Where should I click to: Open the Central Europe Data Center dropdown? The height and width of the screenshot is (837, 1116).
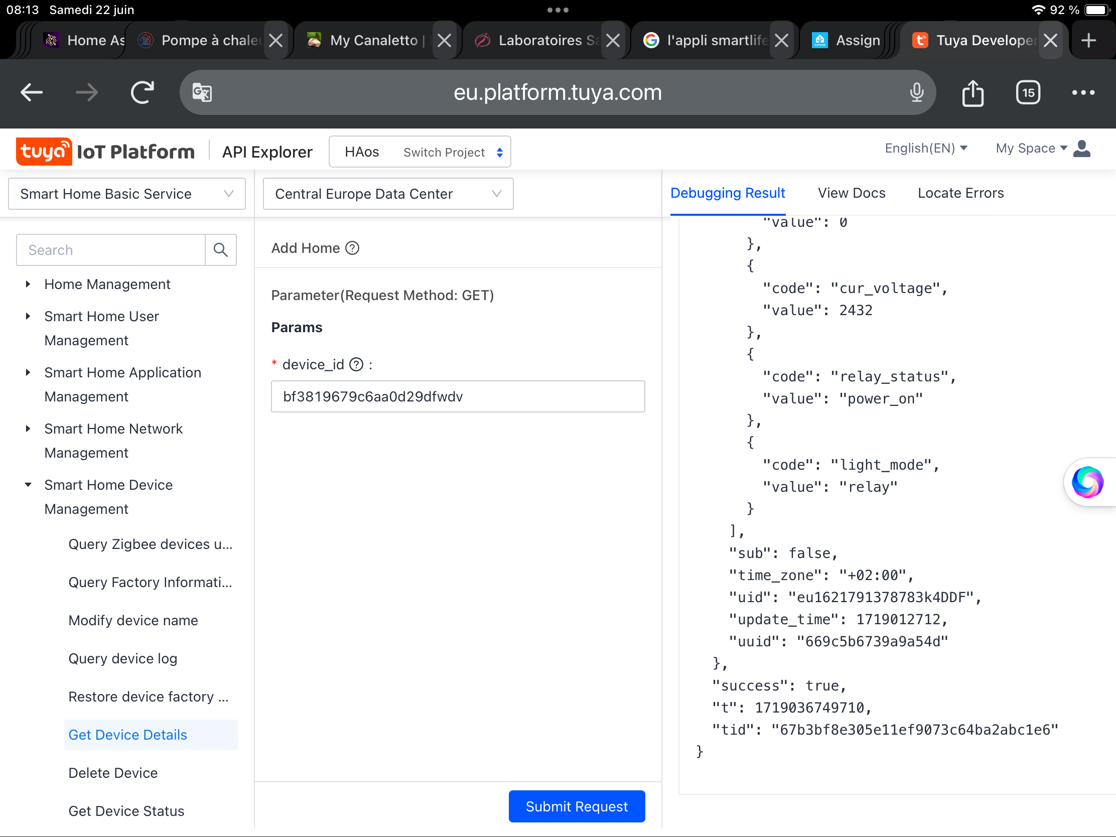pos(388,194)
